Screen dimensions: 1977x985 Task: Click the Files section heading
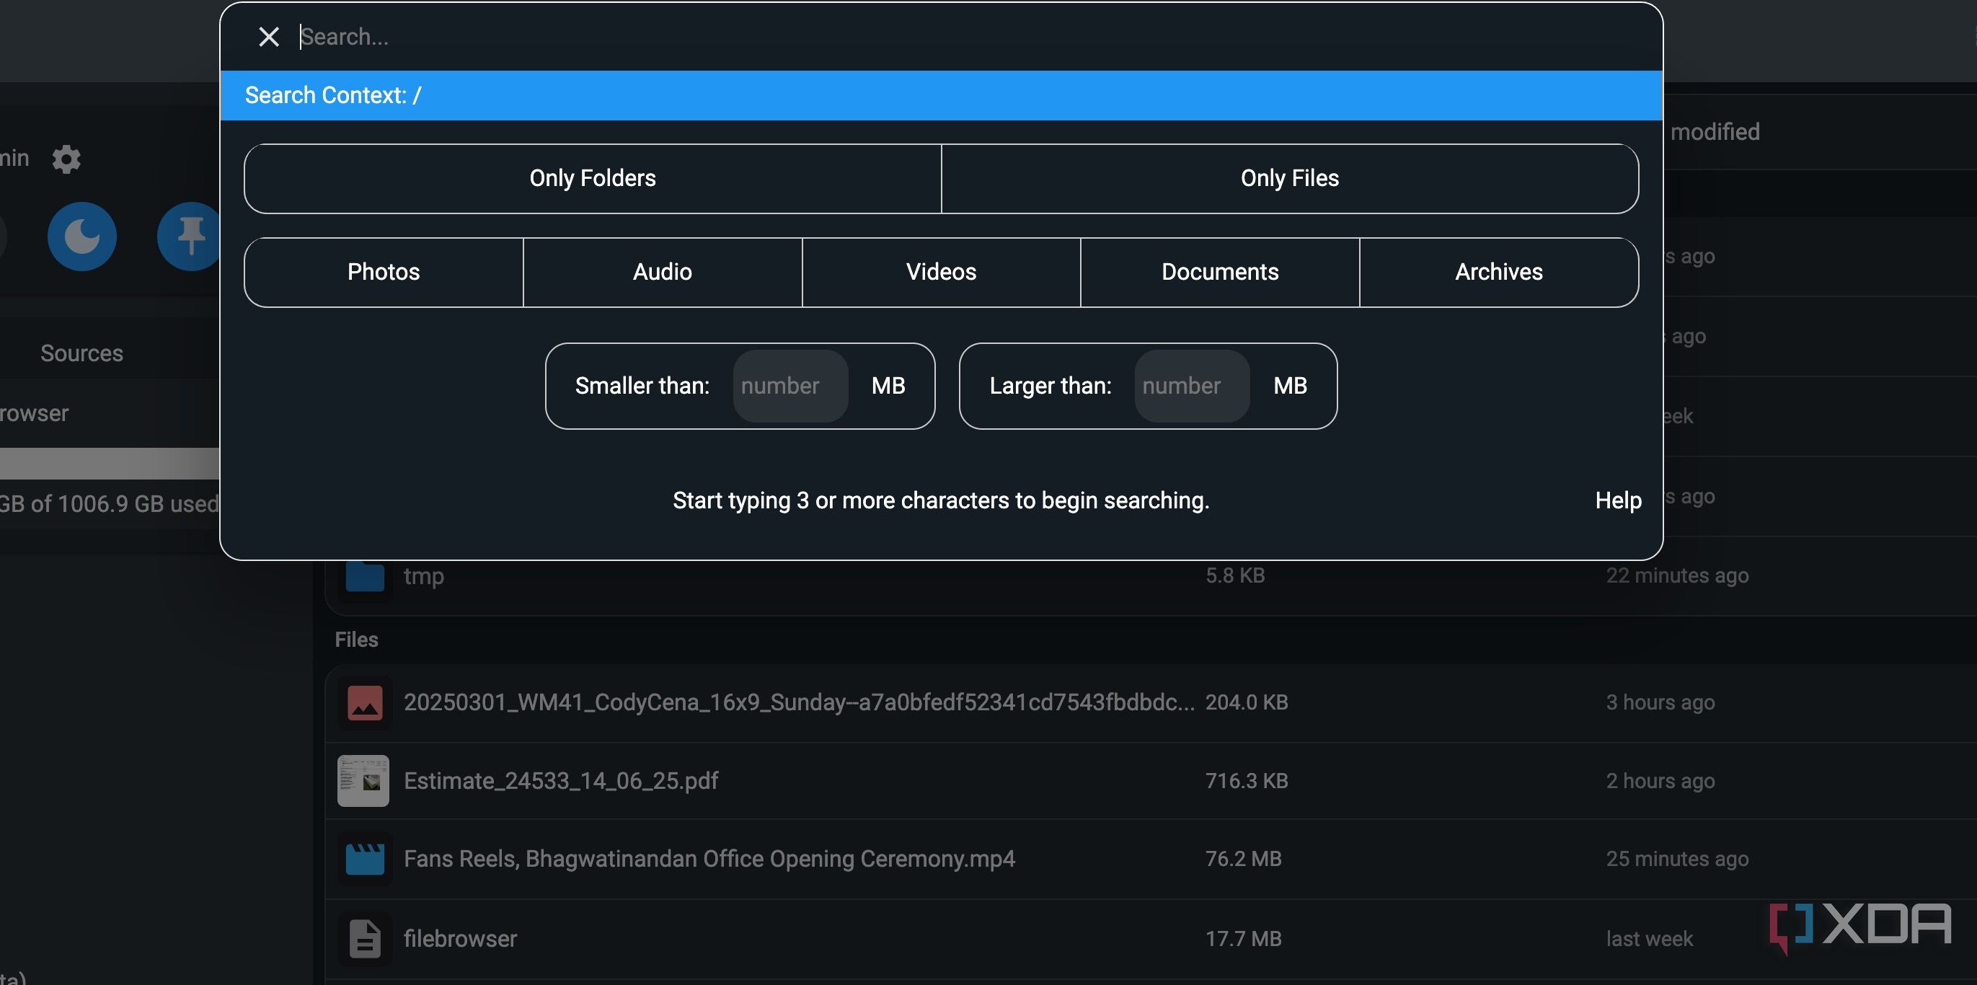pyautogui.click(x=356, y=640)
